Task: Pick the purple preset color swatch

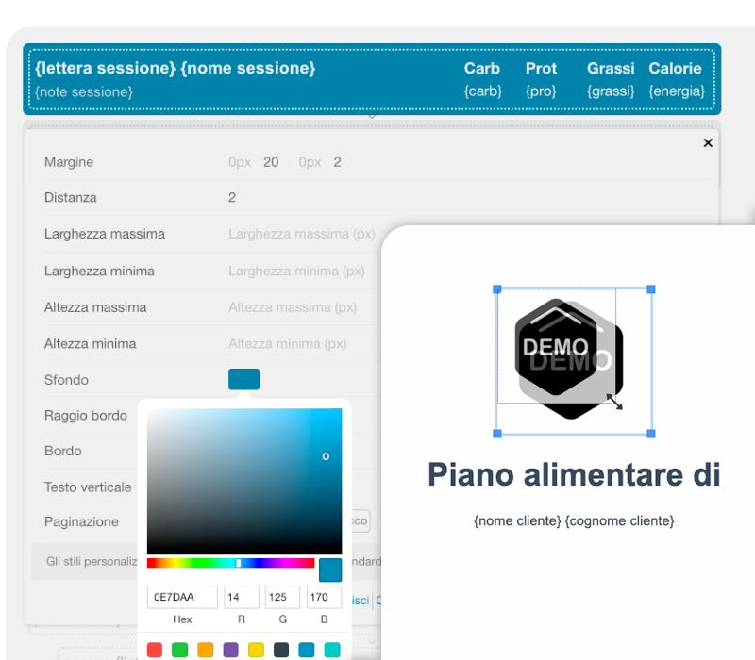Action: click(230, 650)
